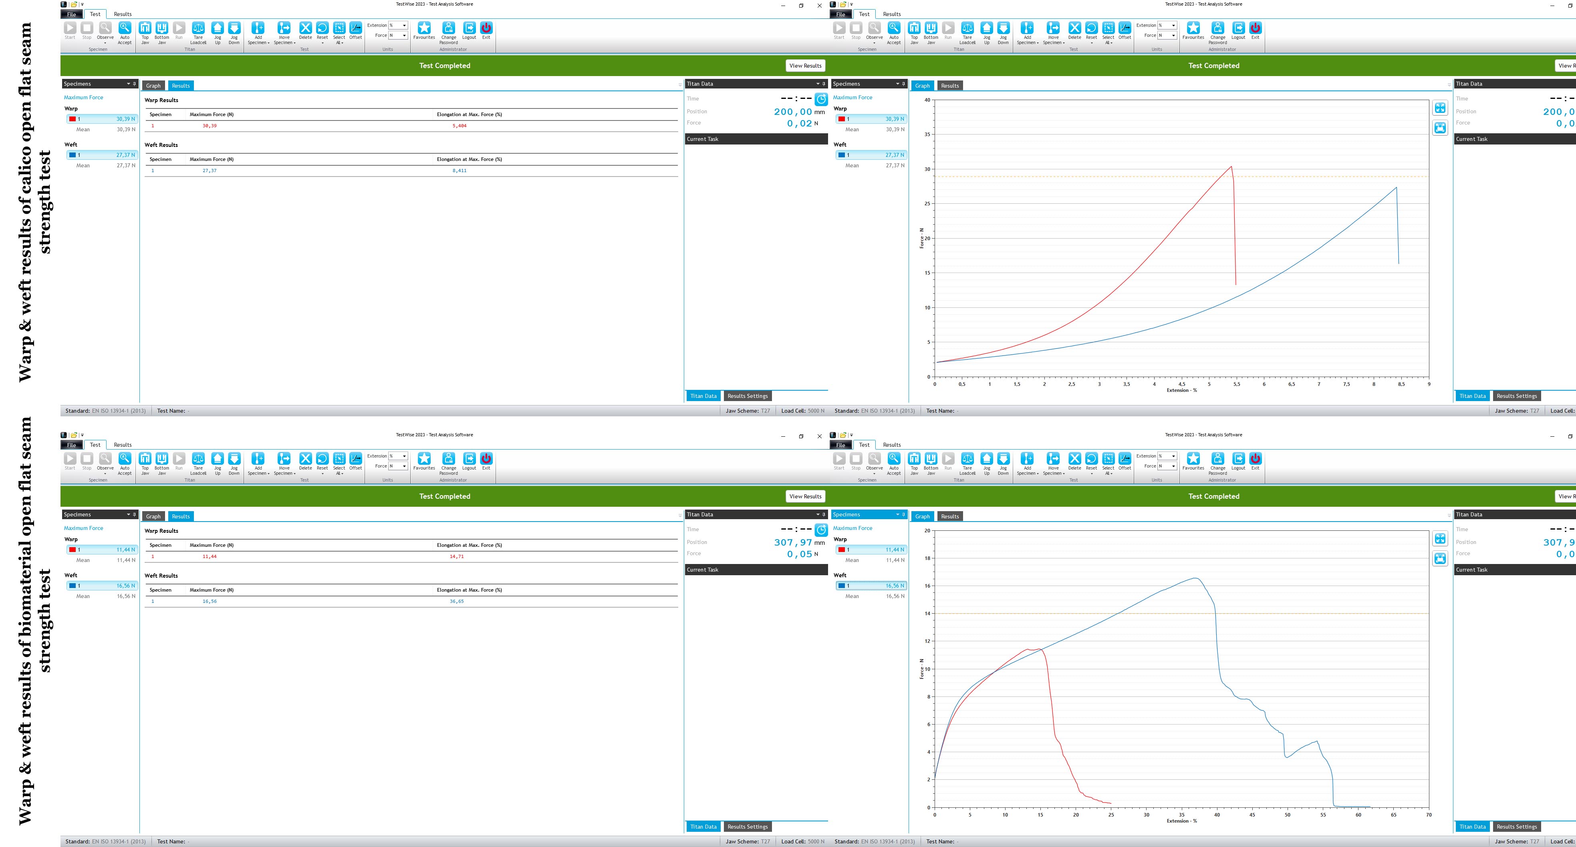Click the Maximum Force link in the biomaterial graph window

click(x=853, y=528)
